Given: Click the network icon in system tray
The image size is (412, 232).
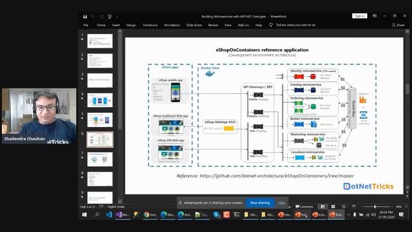Looking at the screenshot, I should [x=368, y=215].
